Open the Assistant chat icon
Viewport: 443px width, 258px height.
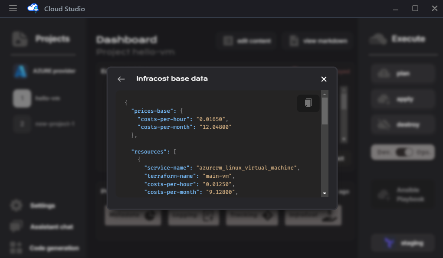pos(16,227)
